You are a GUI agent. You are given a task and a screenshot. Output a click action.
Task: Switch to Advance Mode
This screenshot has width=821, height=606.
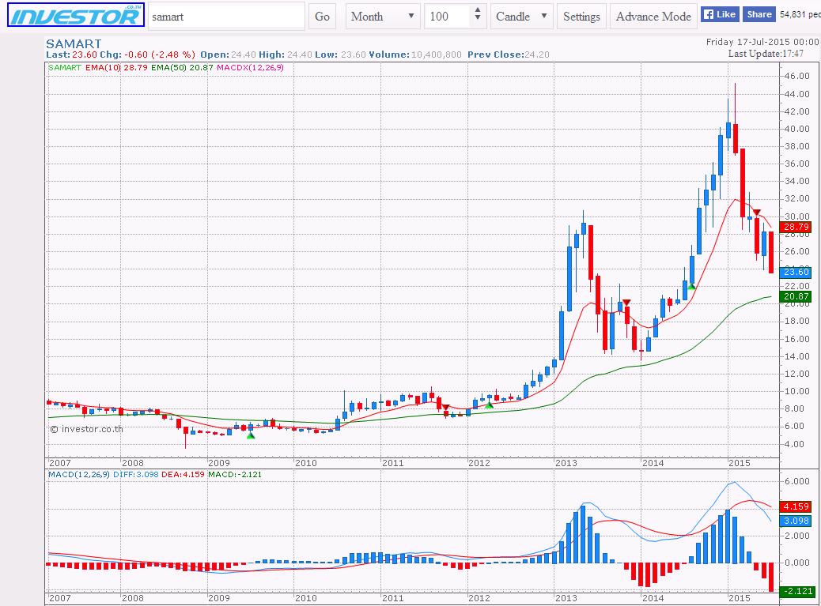point(653,17)
